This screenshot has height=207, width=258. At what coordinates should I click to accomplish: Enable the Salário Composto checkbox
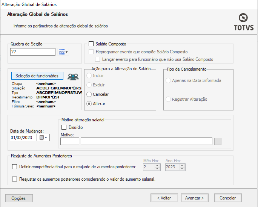click(x=91, y=44)
